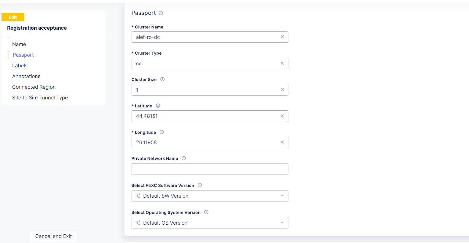The image size is (469, 243).
Task: Jump to Site to Site Tunnel Type
Action: coord(40,98)
